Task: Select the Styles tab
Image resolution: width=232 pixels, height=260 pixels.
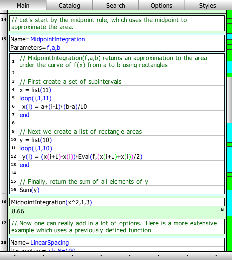Action: [208, 5]
